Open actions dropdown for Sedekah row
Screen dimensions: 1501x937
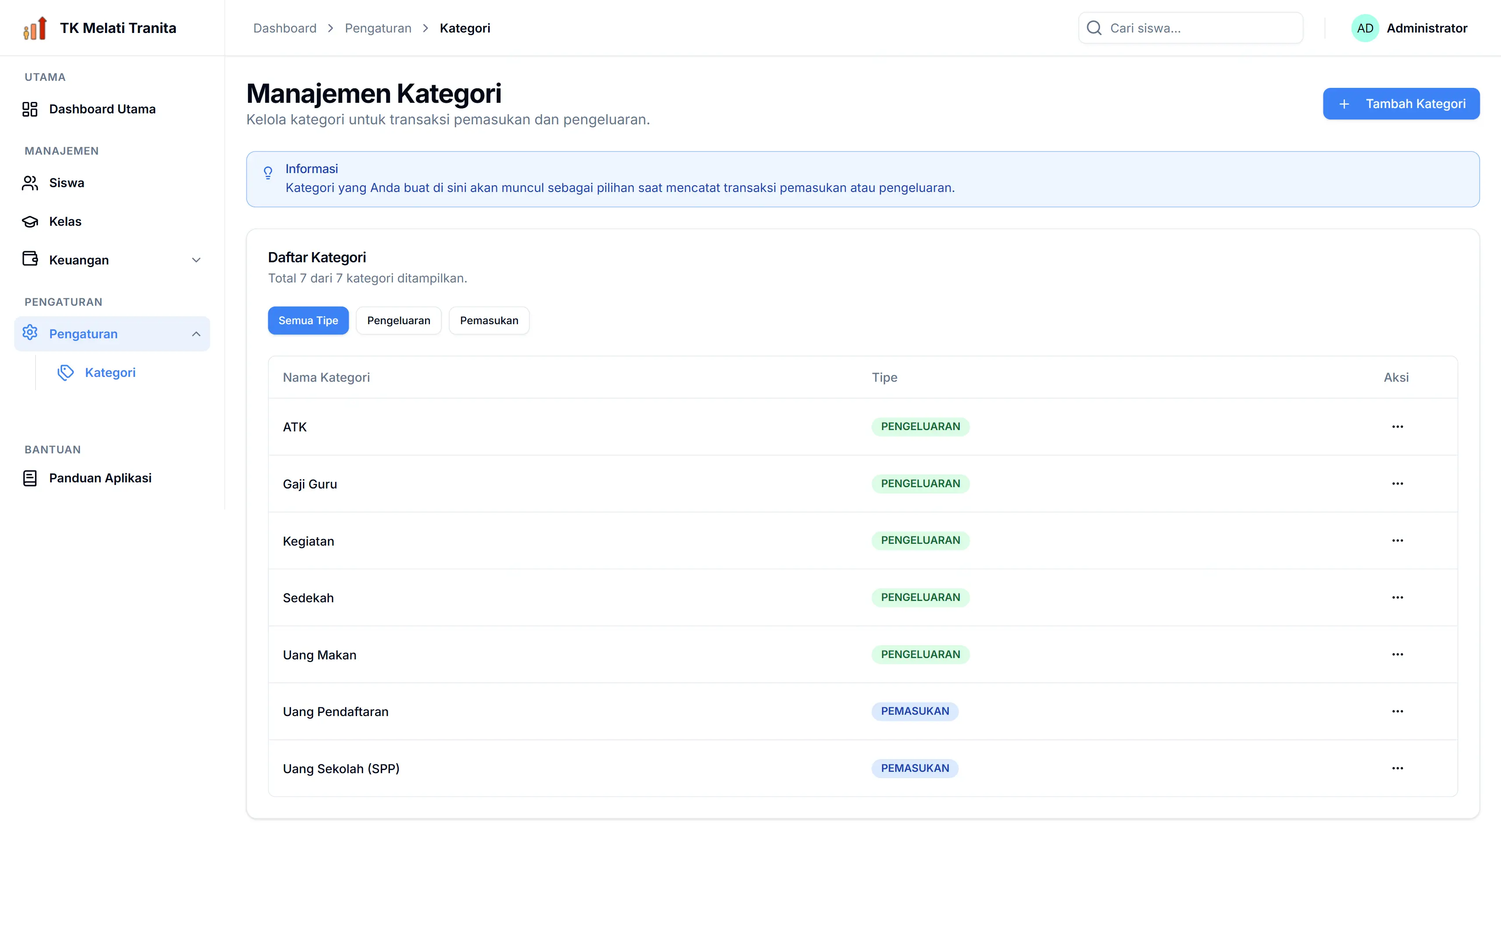click(1397, 597)
